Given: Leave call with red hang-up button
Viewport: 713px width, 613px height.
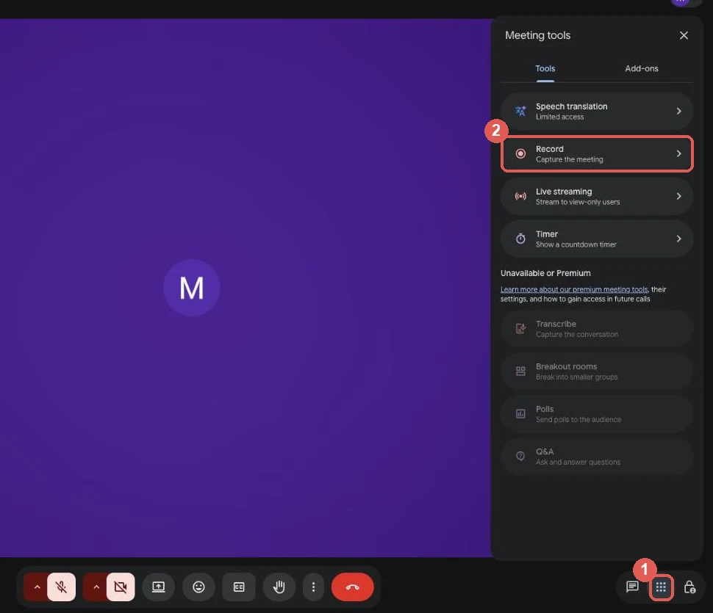Looking at the screenshot, I should point(352,587).
